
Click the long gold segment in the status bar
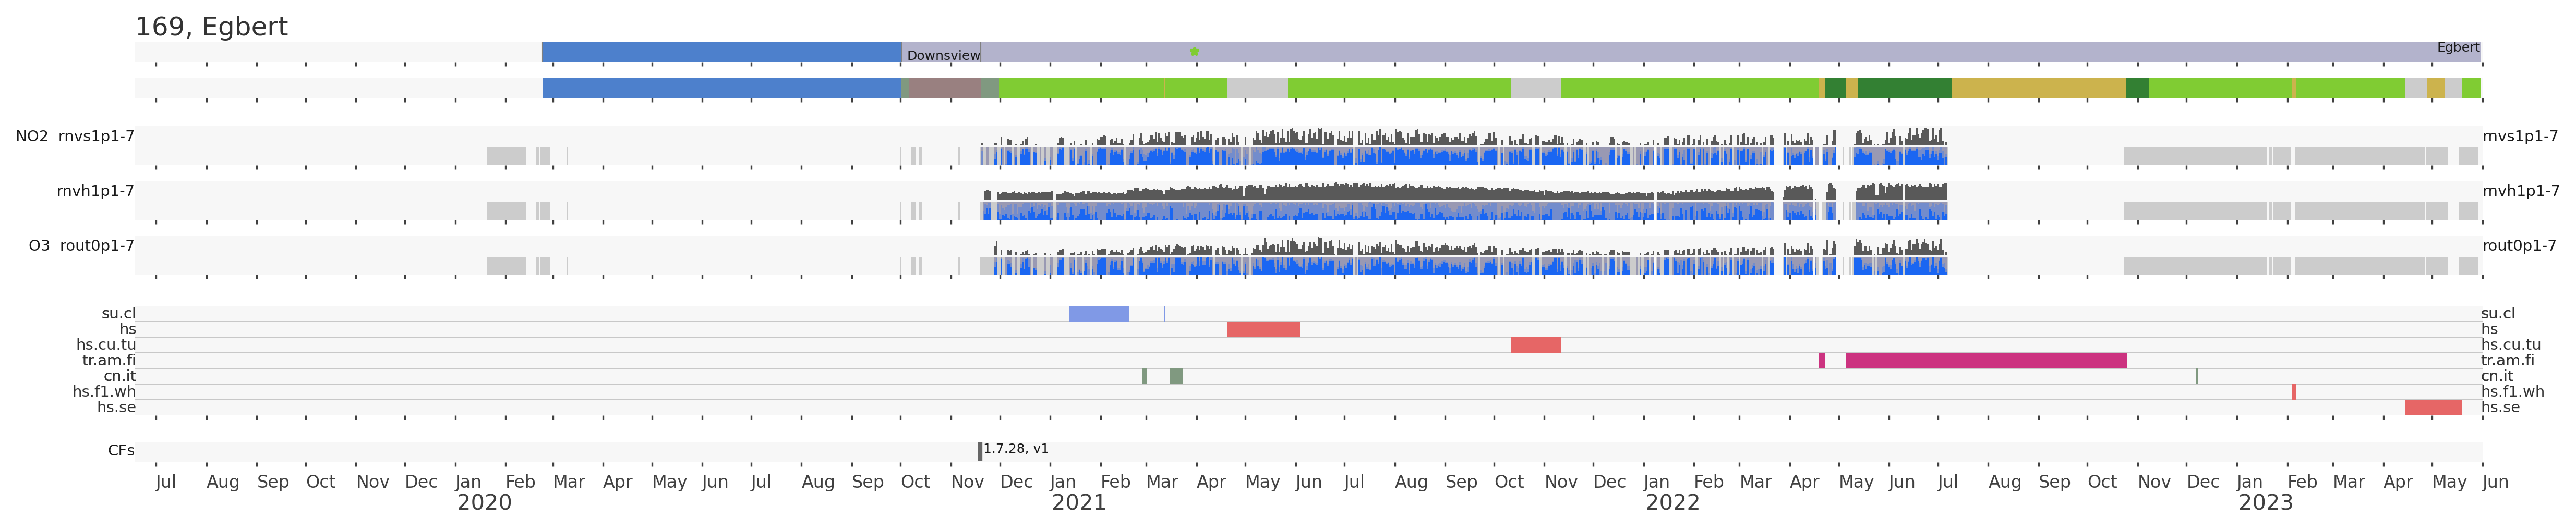point(2037,88)
